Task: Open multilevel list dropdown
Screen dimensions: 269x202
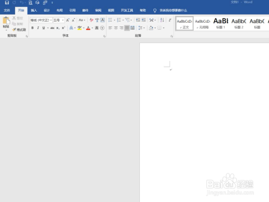Action: coord(131,20)
